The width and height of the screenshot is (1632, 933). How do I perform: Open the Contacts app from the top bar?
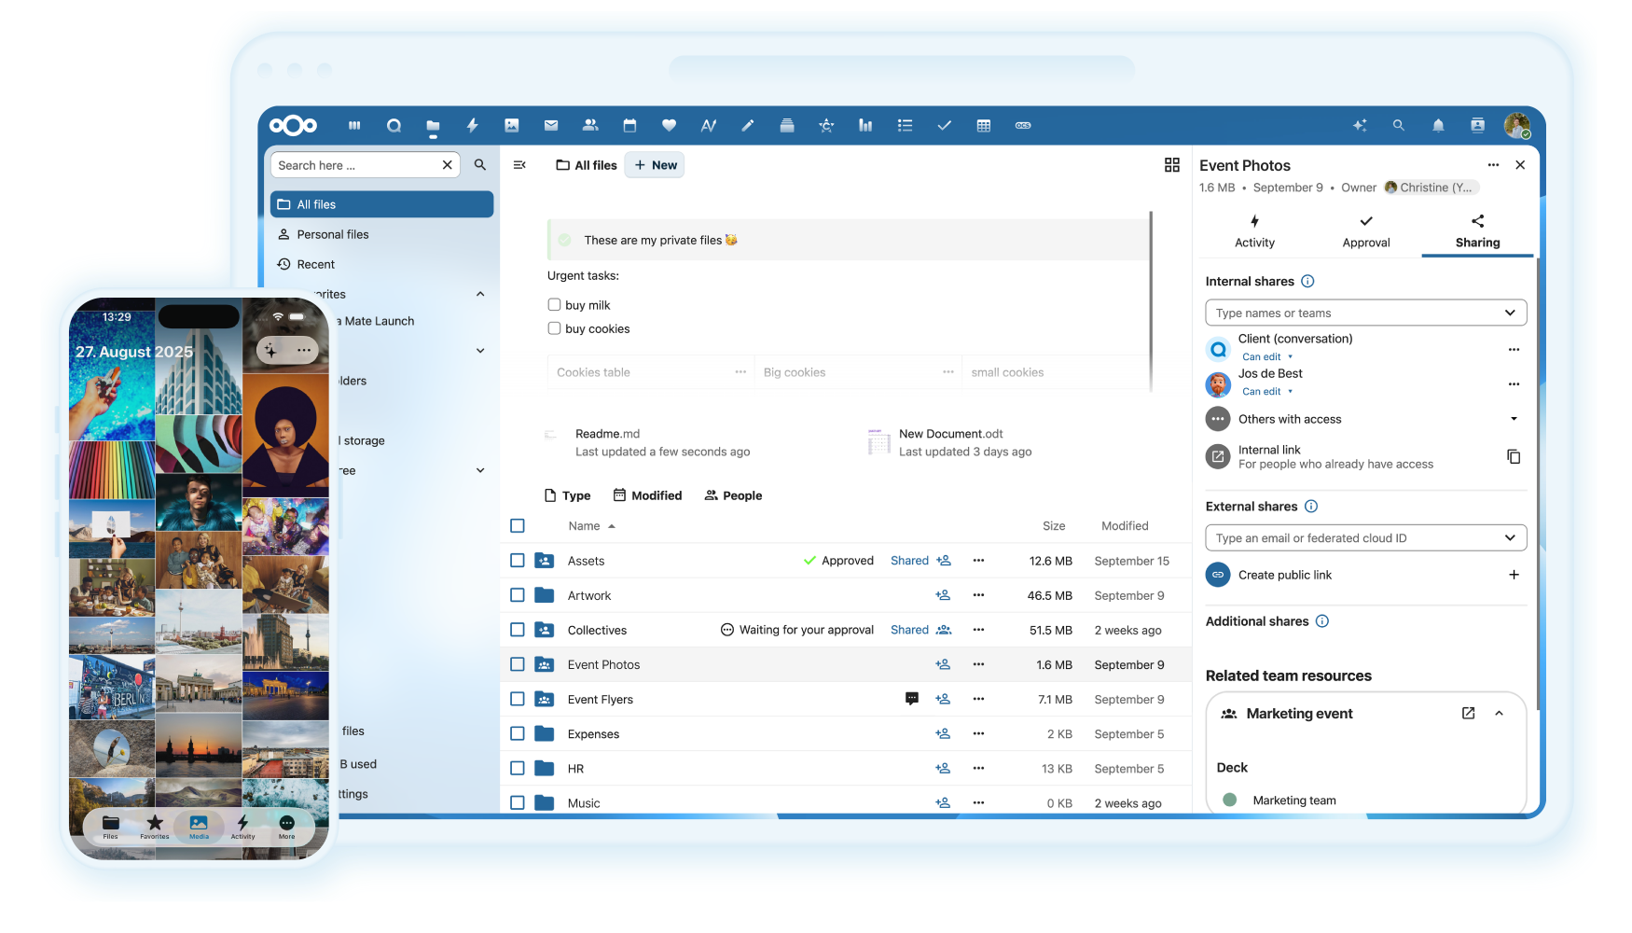[589, 125]
